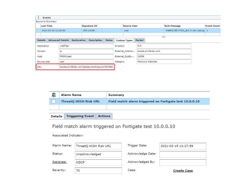This screenshot has height=188, width=251.
Task: Click the Create Case link
Action: coord(183,171)
